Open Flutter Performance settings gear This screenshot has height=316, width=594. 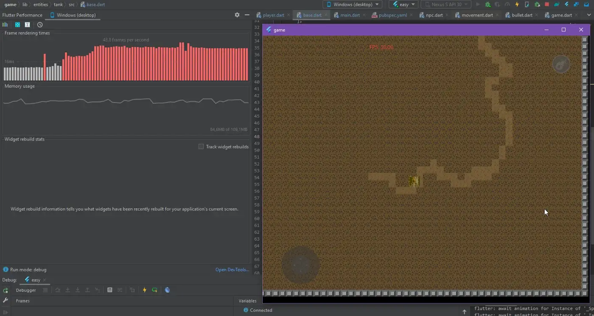pos(237,15)
